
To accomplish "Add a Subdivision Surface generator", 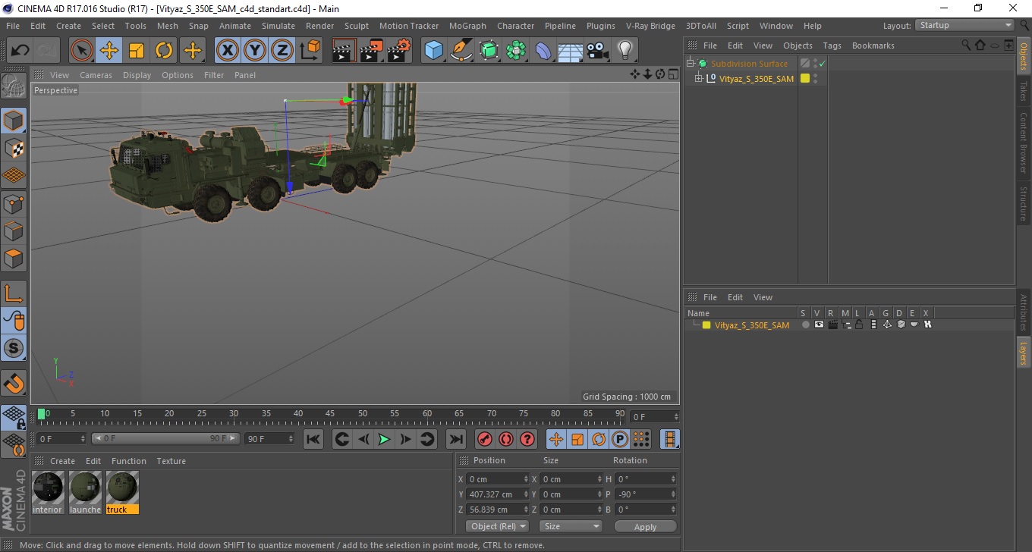I will point(489,51).
